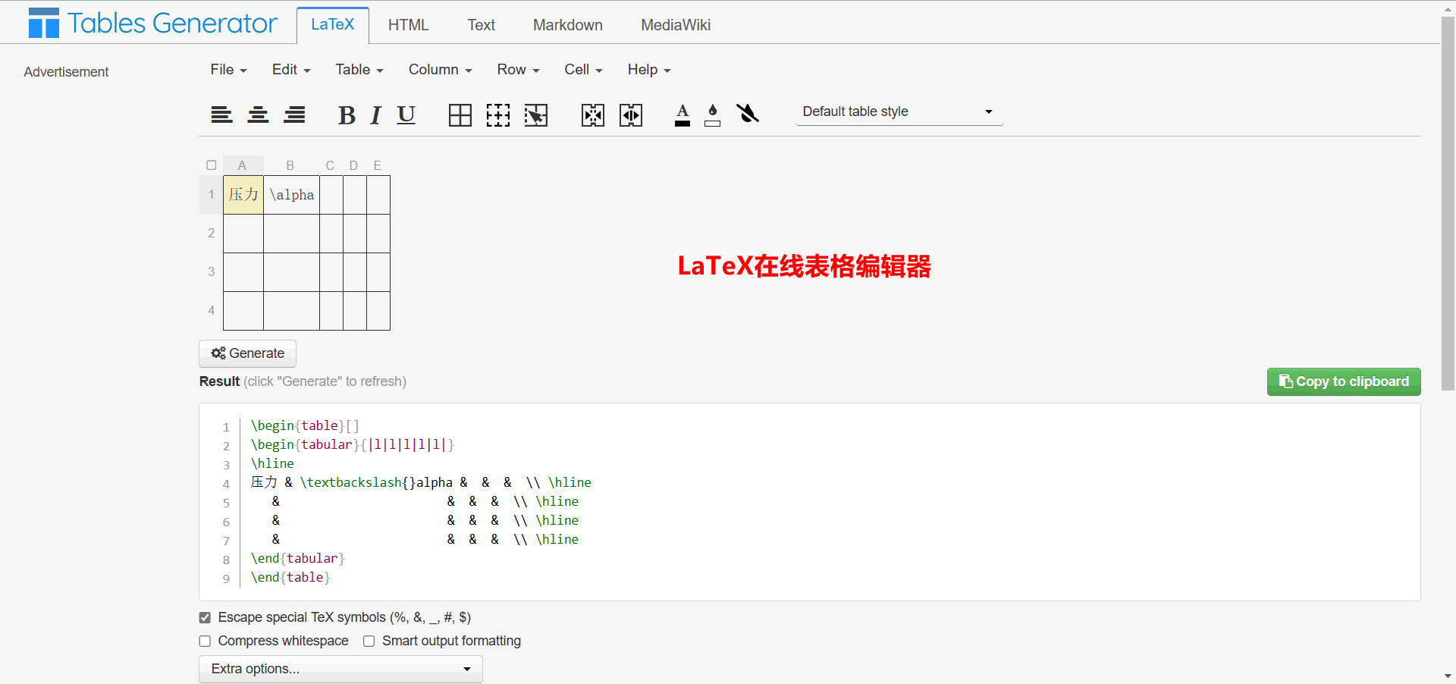Enable Compress whitespace option

(x=205, y=642)
